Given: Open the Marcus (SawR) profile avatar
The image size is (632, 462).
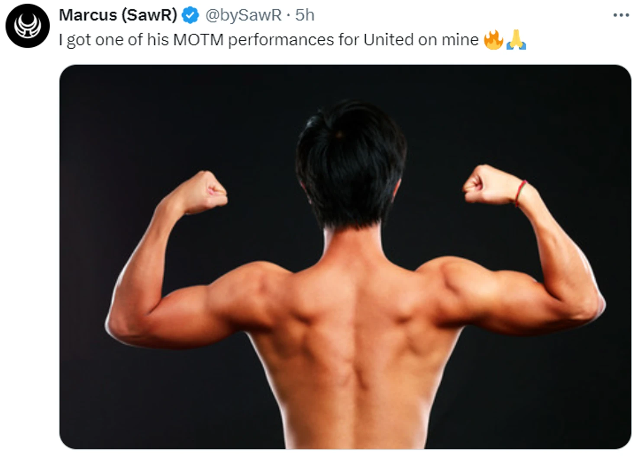Looking at the screenshot, I should click(x=28, y=26).
